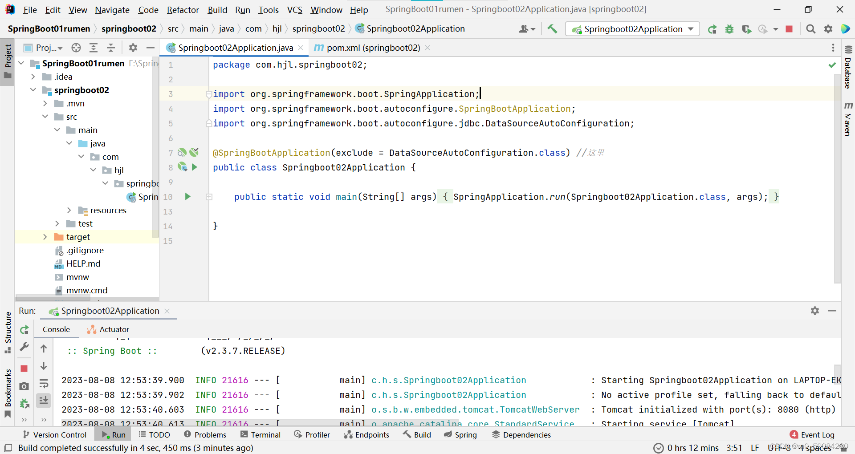This screenshot has width=855, height=454.
Task: Enable scroll to end in console
Action: click(x=43, y=401)
